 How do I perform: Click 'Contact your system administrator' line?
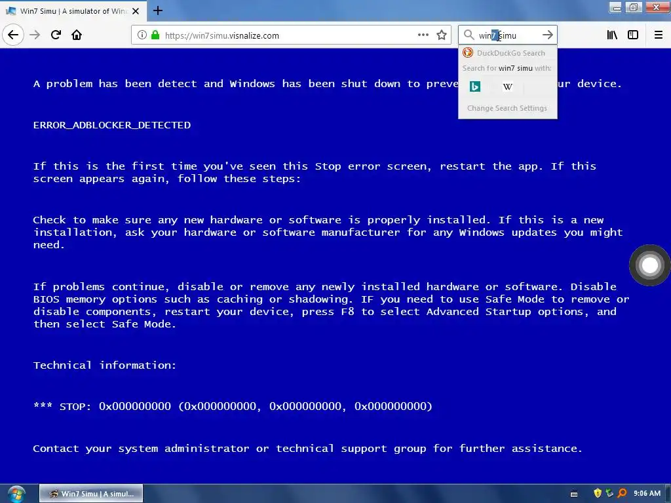pyautogui.click(x=308, y=449)
